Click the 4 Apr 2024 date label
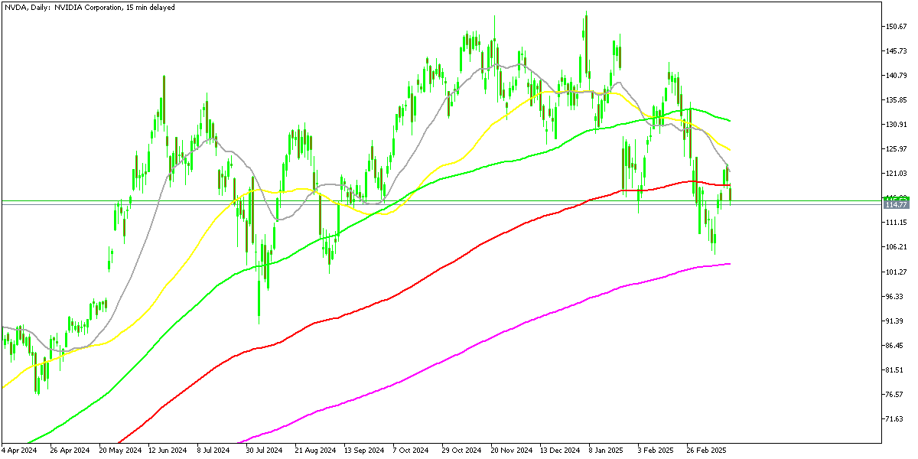The height and width of the screenshot is (459, 918). click(20, 451)
